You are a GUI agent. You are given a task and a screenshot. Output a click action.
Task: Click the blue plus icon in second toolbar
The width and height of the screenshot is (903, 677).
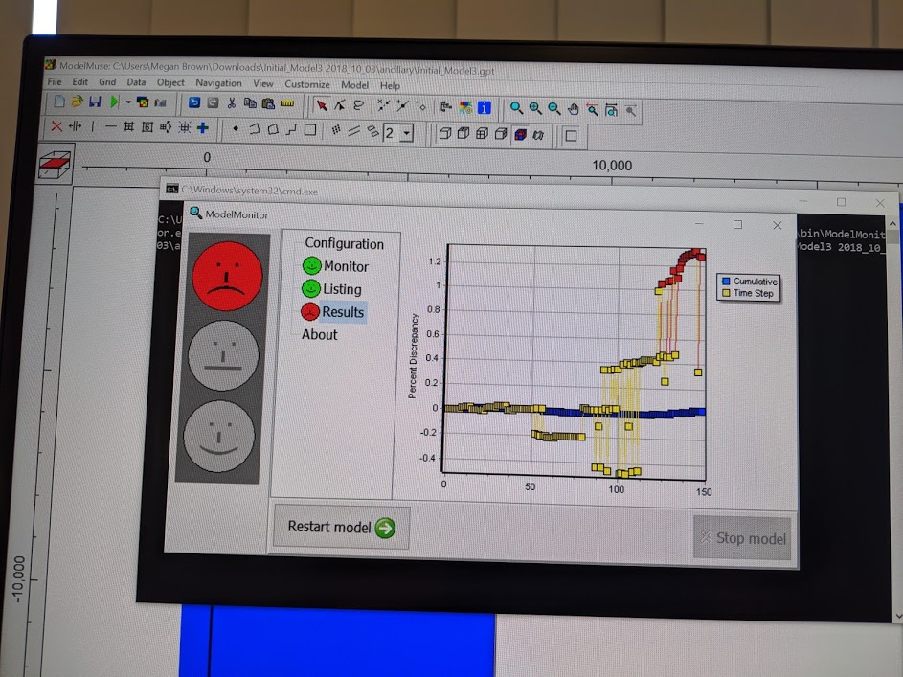pos(202,127)
